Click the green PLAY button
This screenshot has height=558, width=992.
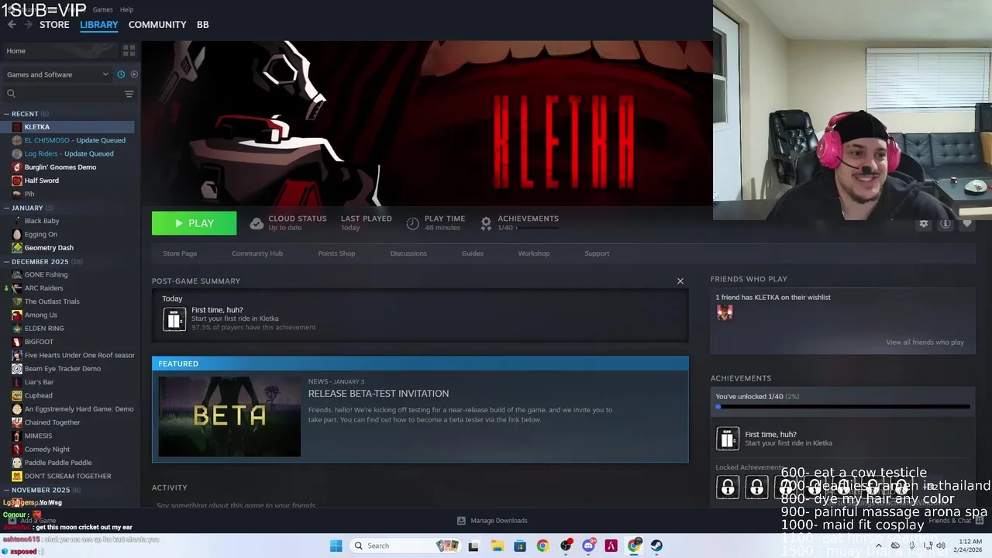[x=194, y=223]
